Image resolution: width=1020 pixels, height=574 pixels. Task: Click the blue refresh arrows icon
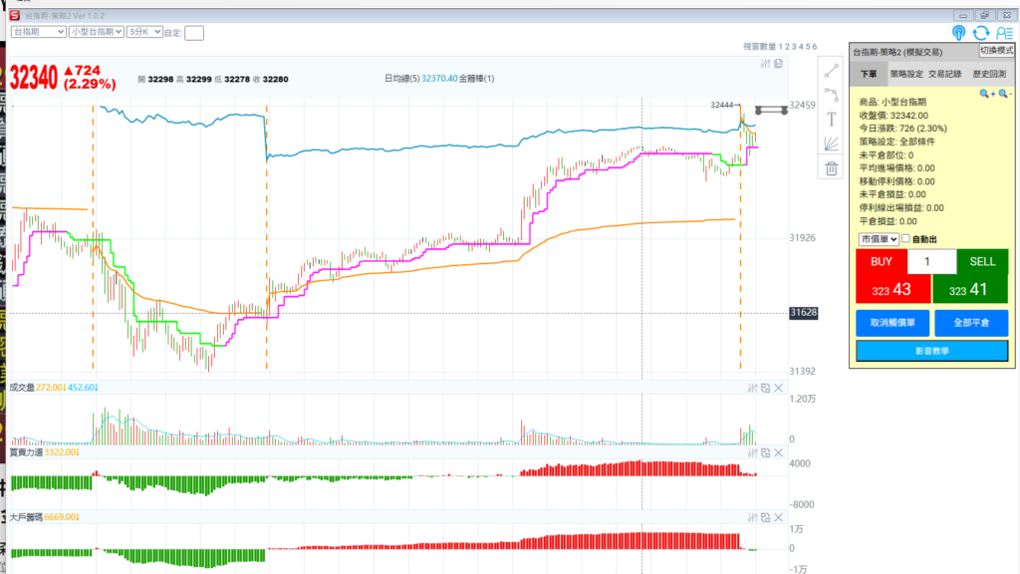[x=981, y=33]
